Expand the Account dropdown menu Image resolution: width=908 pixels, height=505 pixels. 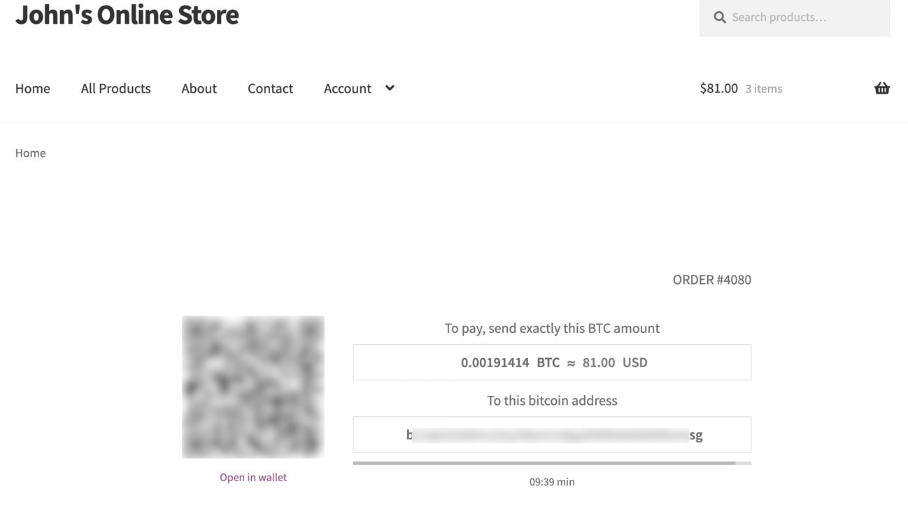347,88
